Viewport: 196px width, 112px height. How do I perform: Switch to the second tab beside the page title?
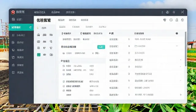73,20
